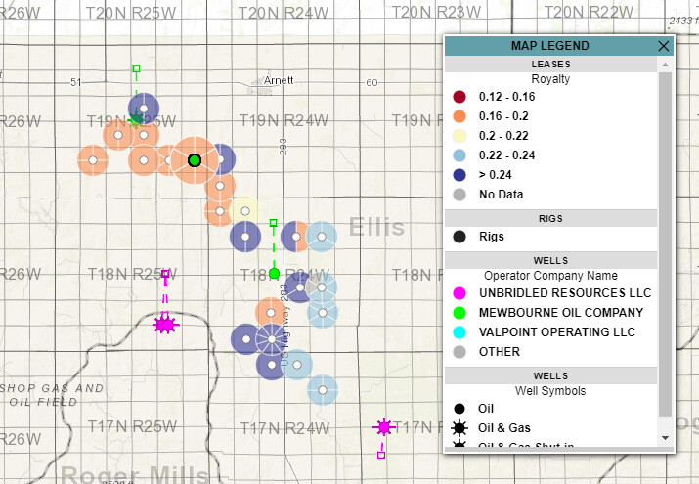The width and height of the screenshot is (699, 484).
Task: Click the RIGS section header
Action: click(551, 219)
